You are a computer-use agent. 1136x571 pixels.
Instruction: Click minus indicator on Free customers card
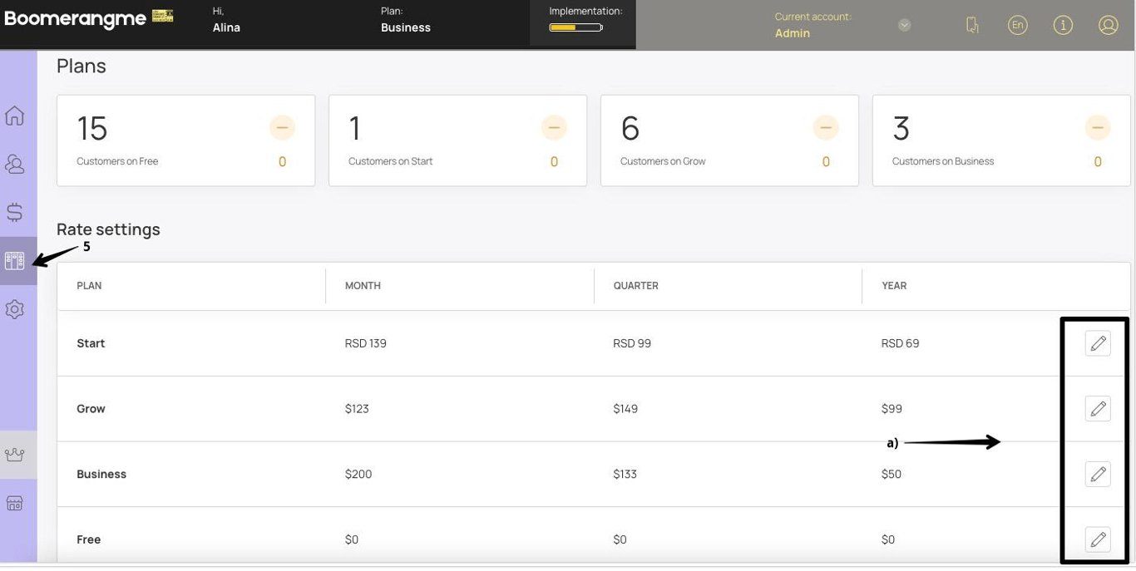pos(282,128)
